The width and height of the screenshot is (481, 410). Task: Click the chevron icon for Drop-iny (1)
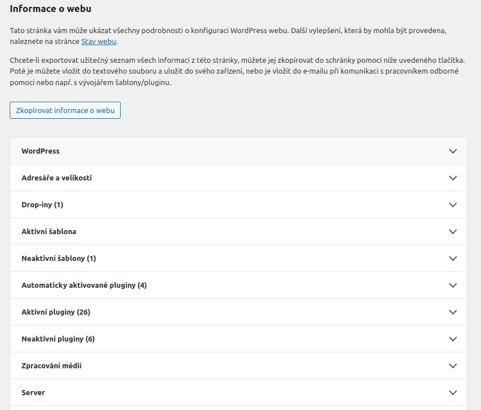pyautogui.click(x=453, y=205)
